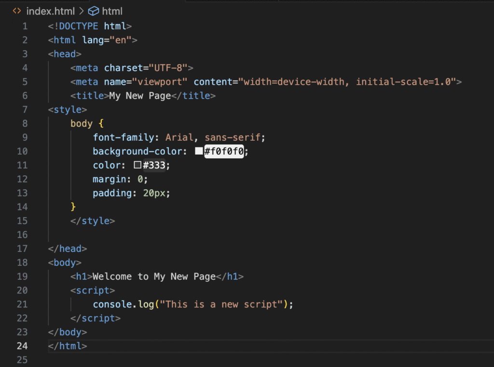Click the html element cube icon in breadcrumb

pos(93,11)
